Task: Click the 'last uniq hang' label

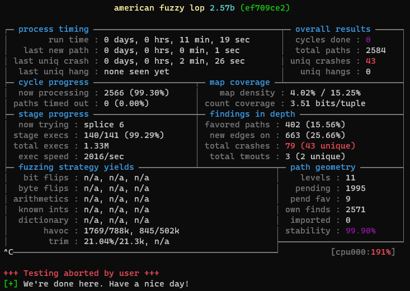Action: tap(54, 72)
